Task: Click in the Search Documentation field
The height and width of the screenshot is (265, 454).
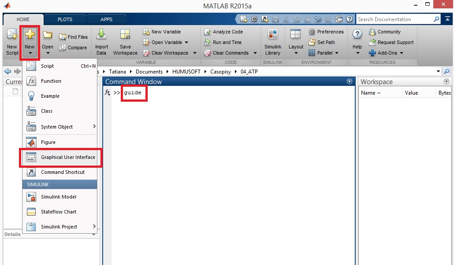Action: tap(395, 19)
